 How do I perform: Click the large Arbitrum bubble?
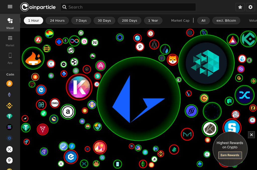(x=139, y=99)
